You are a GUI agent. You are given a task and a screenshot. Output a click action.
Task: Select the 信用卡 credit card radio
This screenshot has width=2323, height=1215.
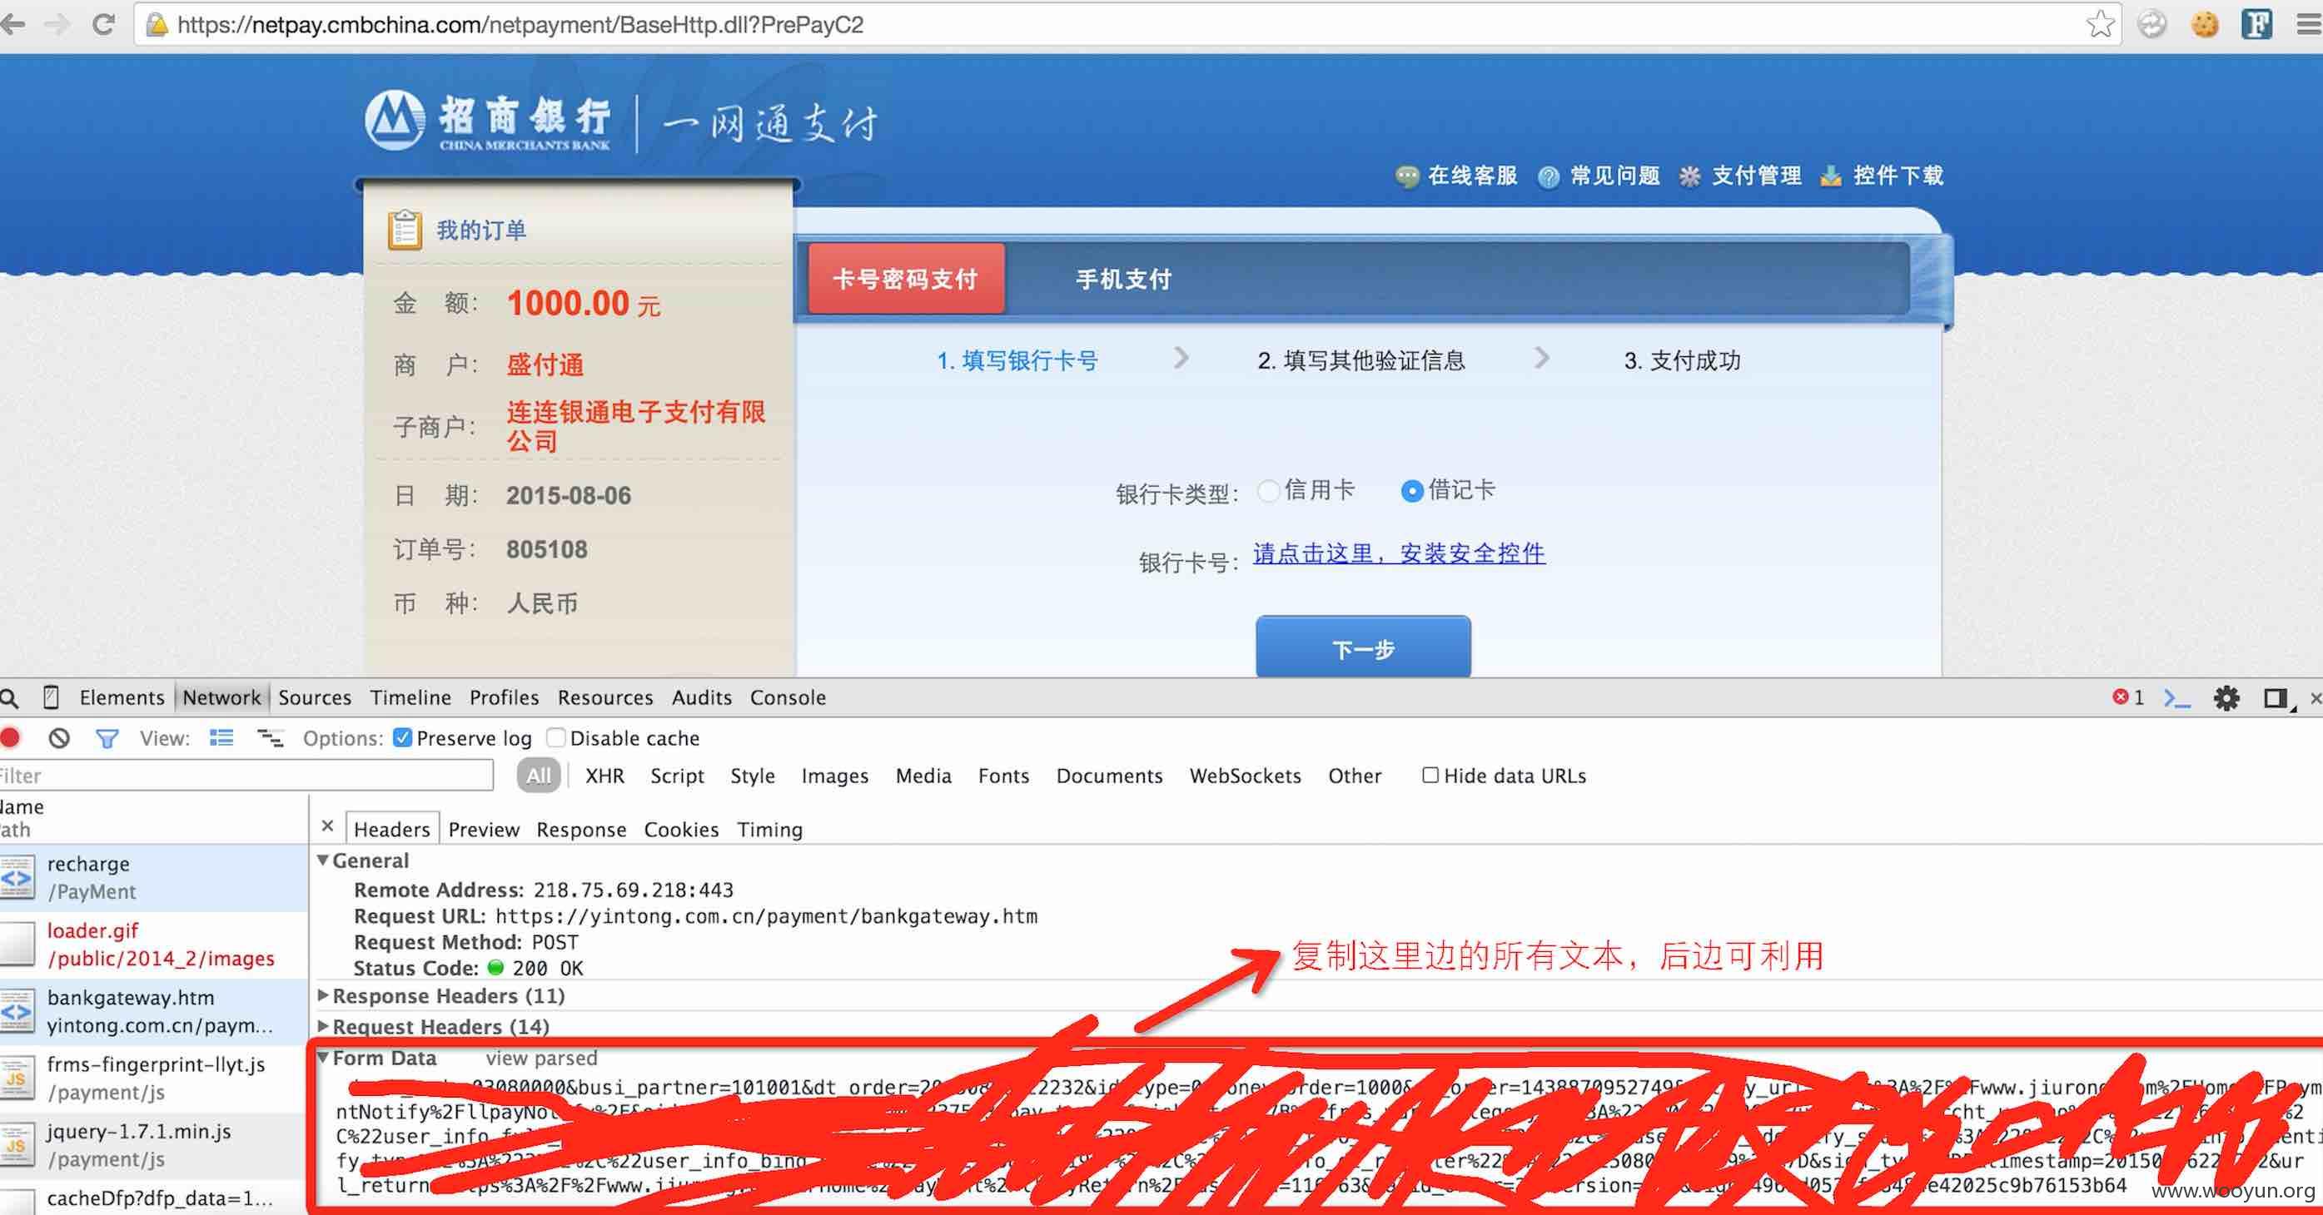1269,491
